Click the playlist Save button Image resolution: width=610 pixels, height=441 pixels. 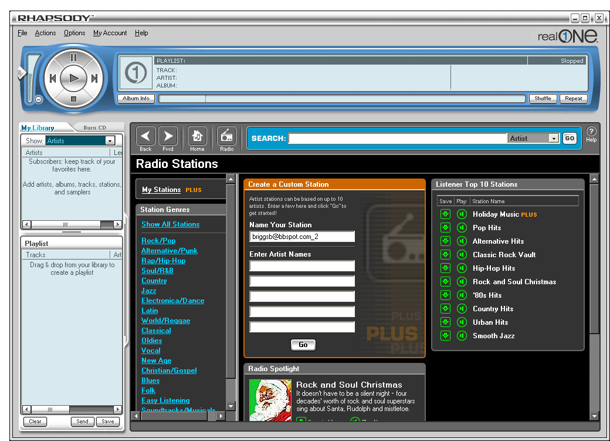(x=108, y=422)
